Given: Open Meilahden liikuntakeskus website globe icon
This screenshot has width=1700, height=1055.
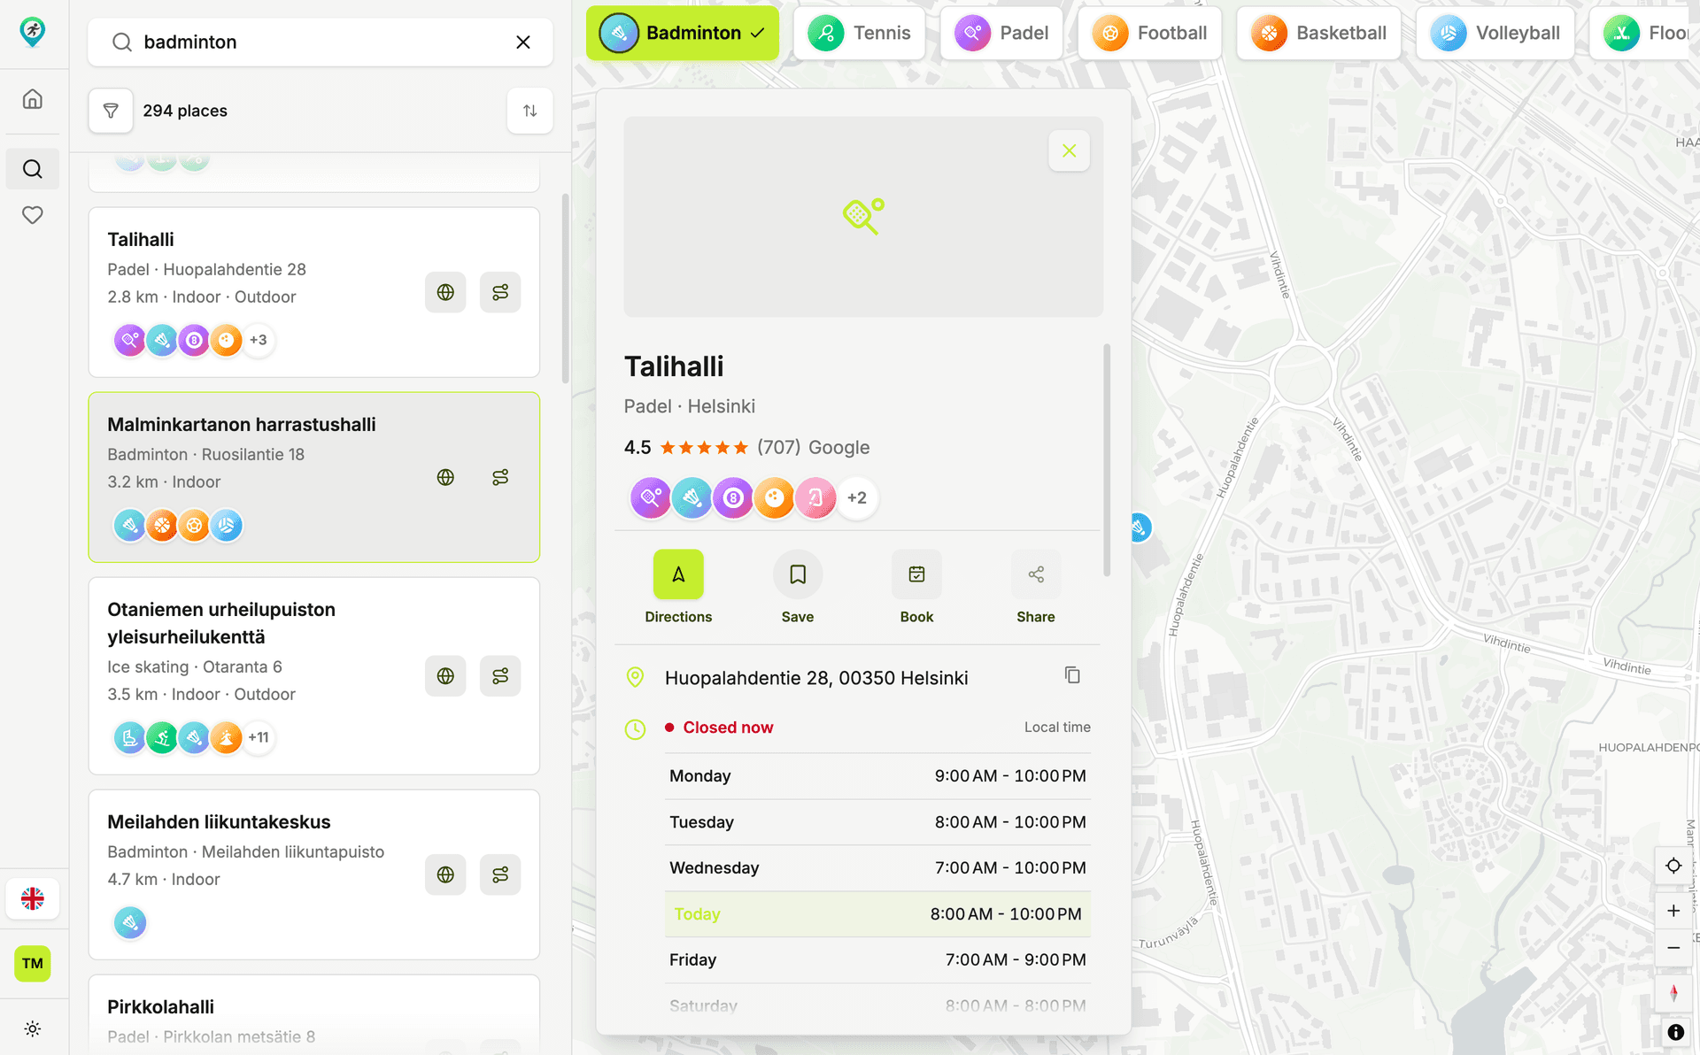Looking at the screenshot, I should [445, 874].
